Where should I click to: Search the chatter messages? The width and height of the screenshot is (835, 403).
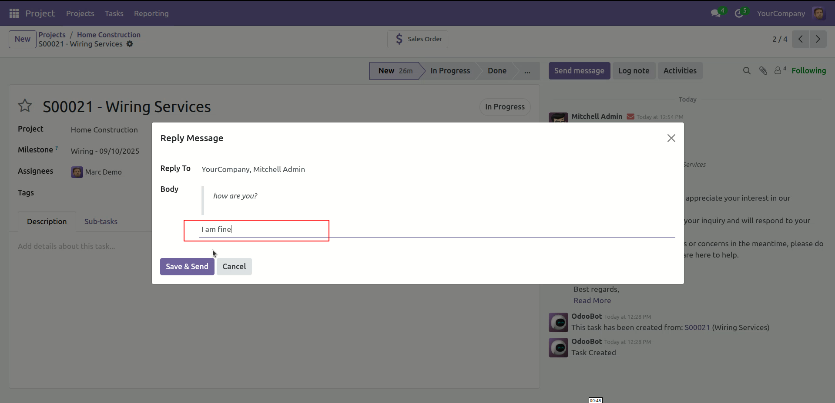point(747,71)
